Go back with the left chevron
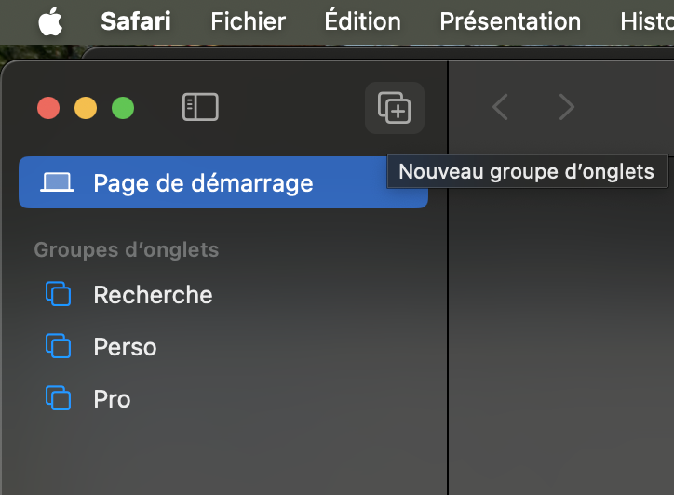Image resolution: width=674 pixels, height=495 pixels. click(x=500, y=107)
